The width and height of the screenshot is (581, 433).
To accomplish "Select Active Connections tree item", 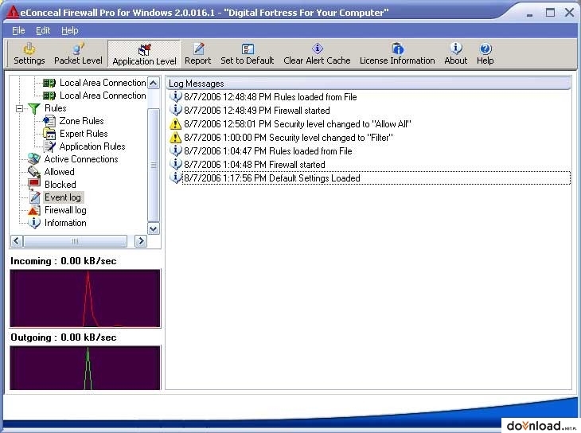I will 81,159.
